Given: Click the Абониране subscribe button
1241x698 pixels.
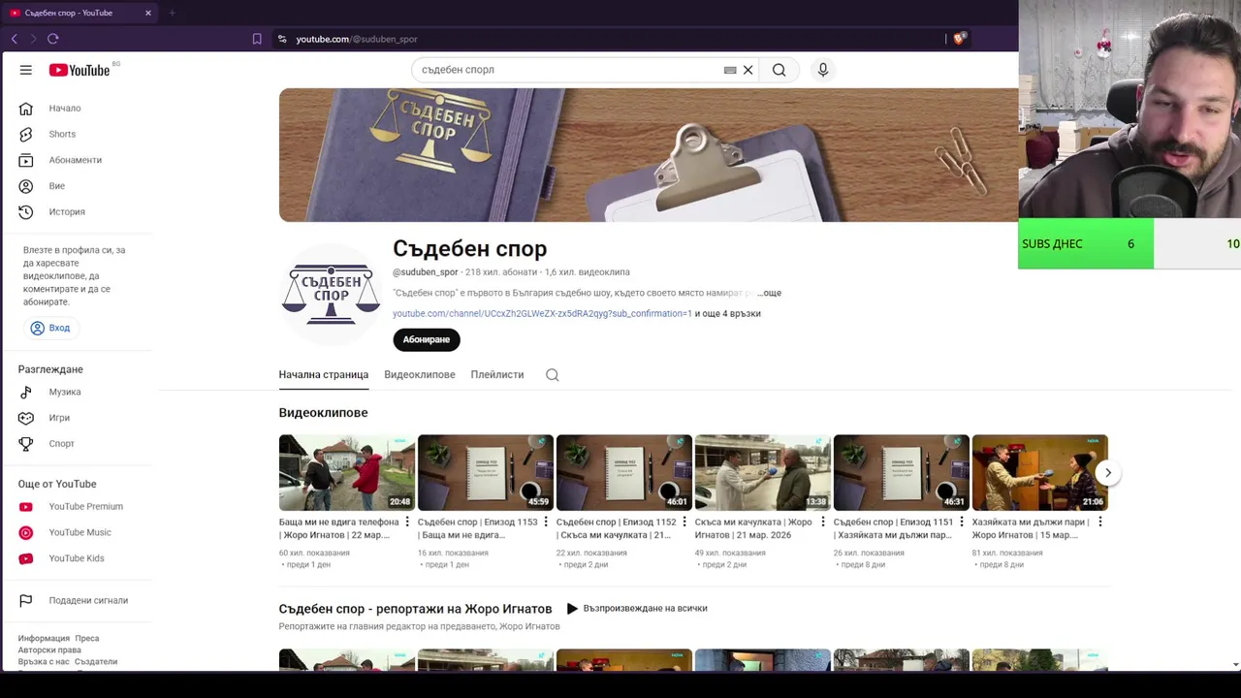Looking at the screenshot, I should coord(427,339).
